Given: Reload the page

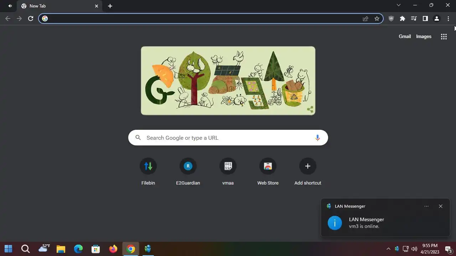Looking at the screenshot, I should coord(31,18).
